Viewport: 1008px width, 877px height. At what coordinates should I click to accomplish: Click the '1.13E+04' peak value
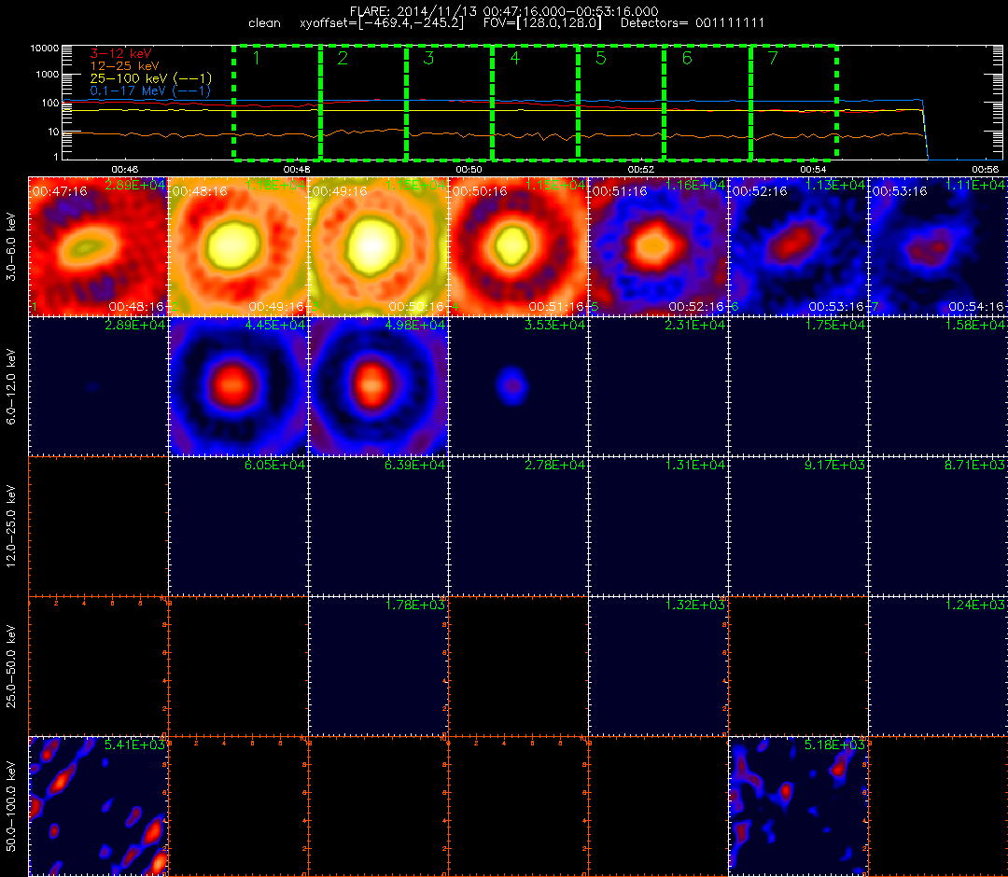[835, 185]
